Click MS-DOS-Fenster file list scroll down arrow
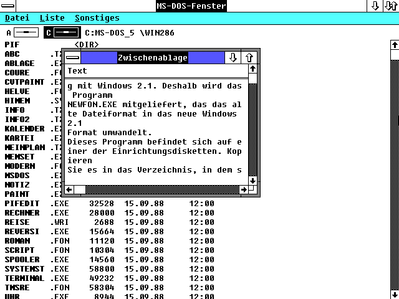 [x=395, y=295]
